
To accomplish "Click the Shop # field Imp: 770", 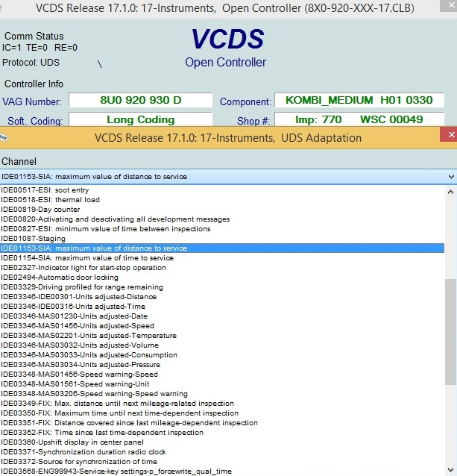I will click(x=359, y=119).
